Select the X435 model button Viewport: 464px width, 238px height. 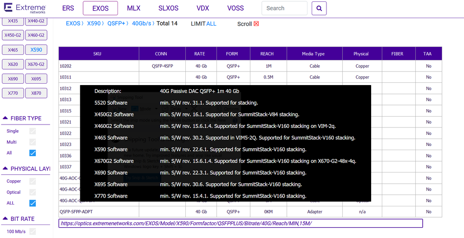pyautogui.click(x=13, y=21)
